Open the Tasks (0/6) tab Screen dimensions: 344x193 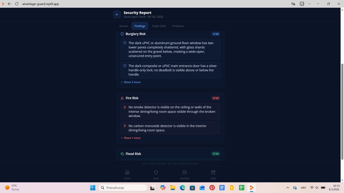tap(159, 26)
